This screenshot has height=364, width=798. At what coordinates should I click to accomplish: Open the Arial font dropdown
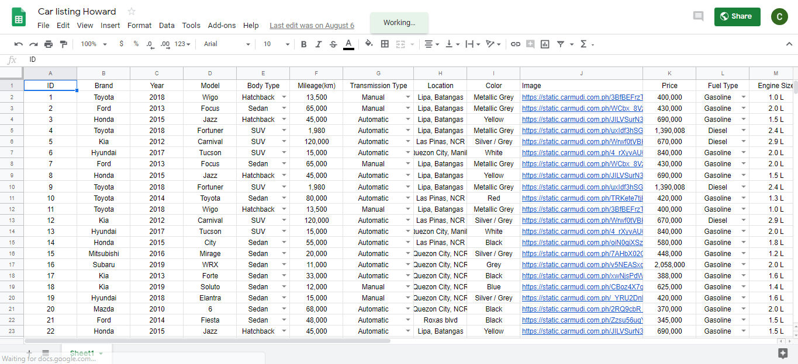click(227, 44)
